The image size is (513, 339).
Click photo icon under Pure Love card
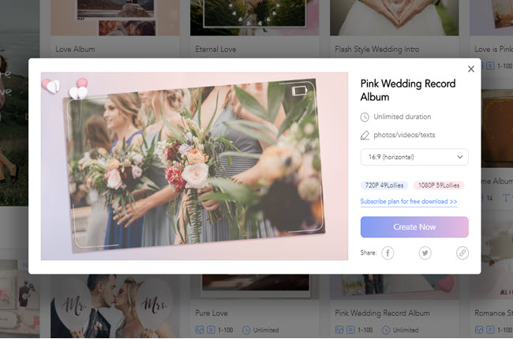pyautogui.click(x=199, y=330)
